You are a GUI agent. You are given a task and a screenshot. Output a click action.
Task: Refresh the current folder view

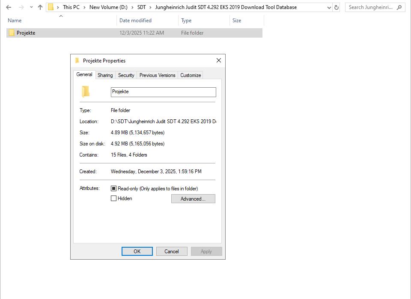click(x=337, y=8)
